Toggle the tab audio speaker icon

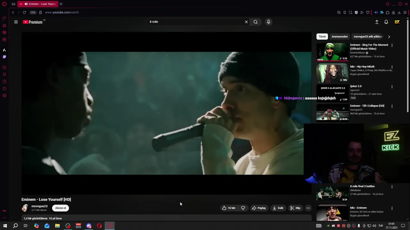coord(376,12)
